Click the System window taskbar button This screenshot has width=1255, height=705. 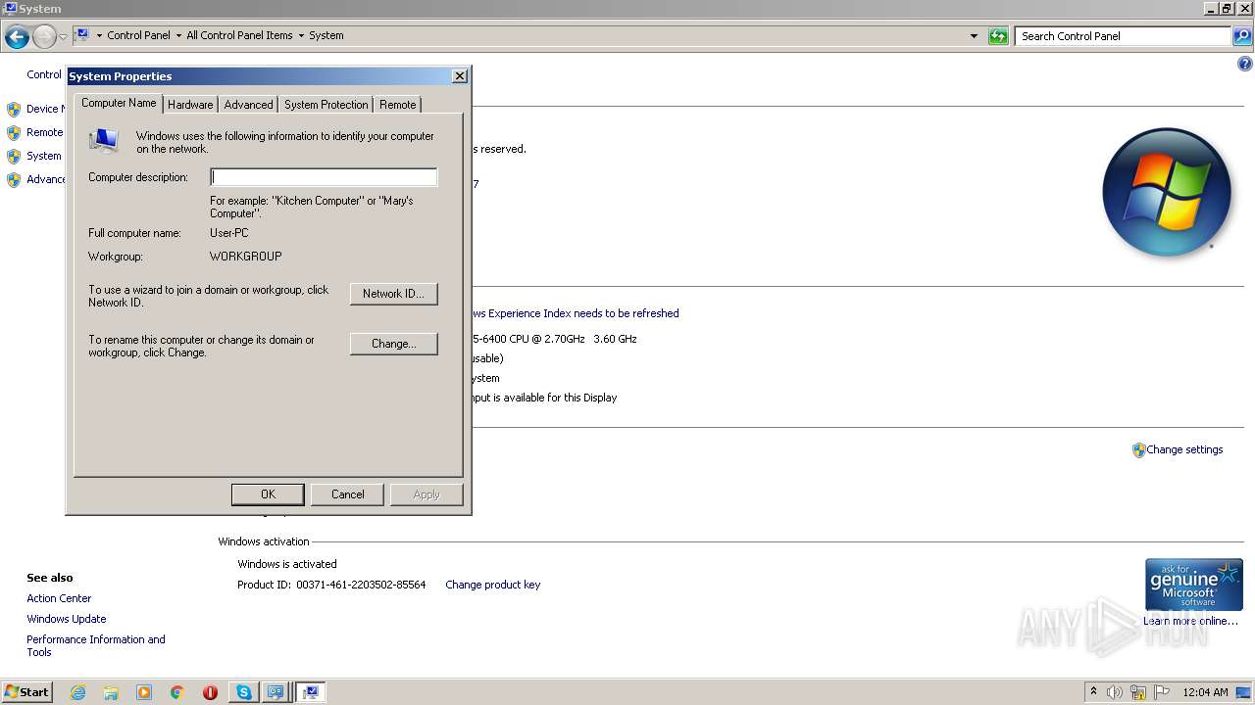(x=310, y=692)
